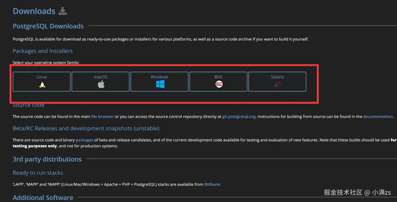Click the 'testing purposes only' bold text

click(35, 146)
